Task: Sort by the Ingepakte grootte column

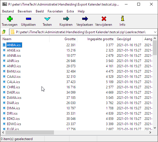Action: click(96, 39)
